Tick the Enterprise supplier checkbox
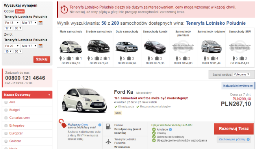 coord(6,125)
